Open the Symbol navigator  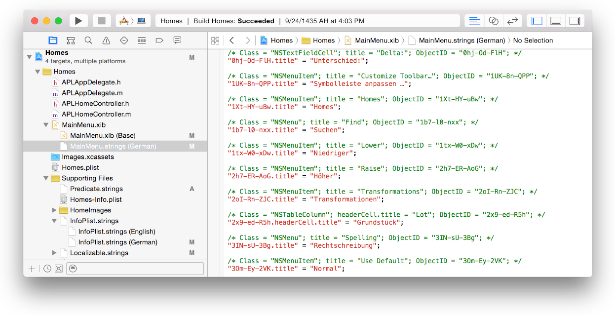pyautogui.click(x=71, y=41)
